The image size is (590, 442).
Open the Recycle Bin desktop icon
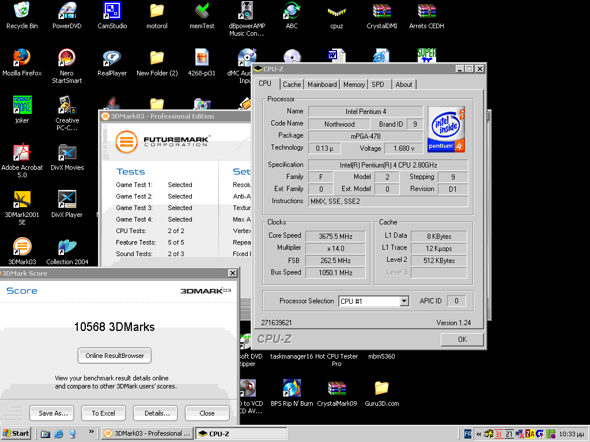22,10
